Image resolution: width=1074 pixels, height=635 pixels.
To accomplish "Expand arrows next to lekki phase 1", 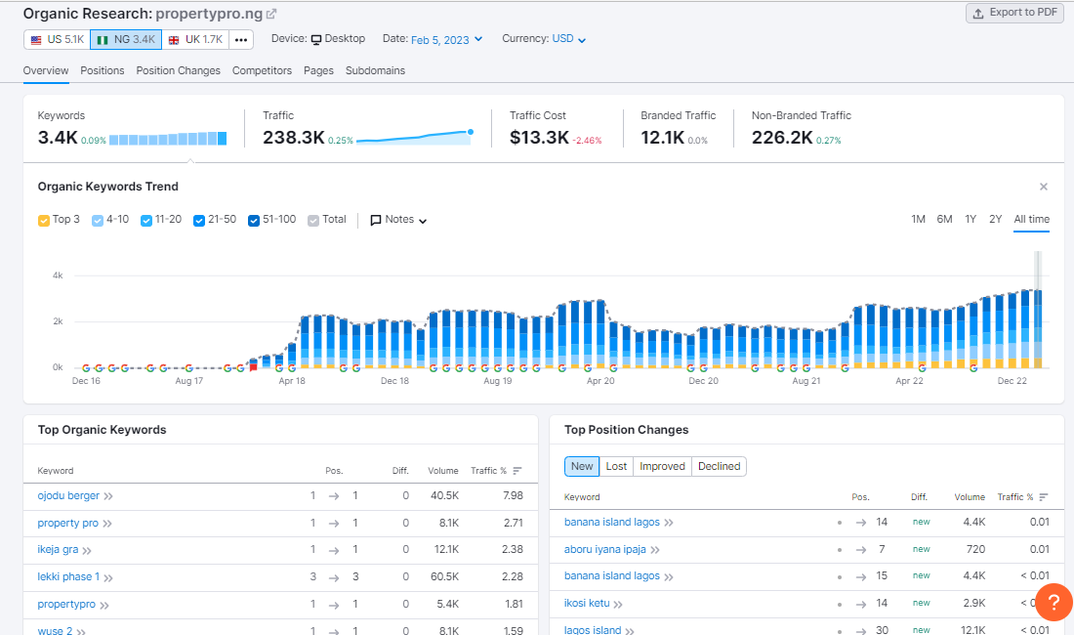I will pos(108,577).
